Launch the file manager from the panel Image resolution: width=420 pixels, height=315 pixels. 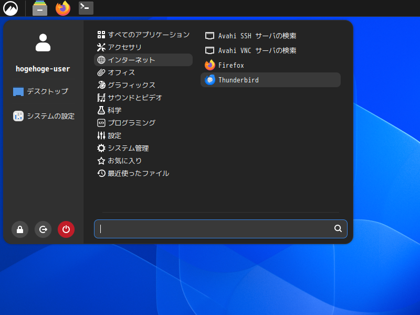[40, 8]
